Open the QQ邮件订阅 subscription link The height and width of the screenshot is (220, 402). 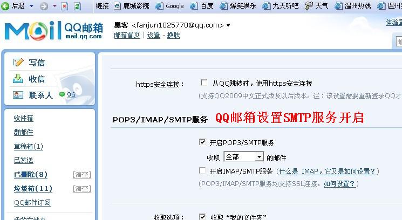pyautogui.click(x=32, y=203)
